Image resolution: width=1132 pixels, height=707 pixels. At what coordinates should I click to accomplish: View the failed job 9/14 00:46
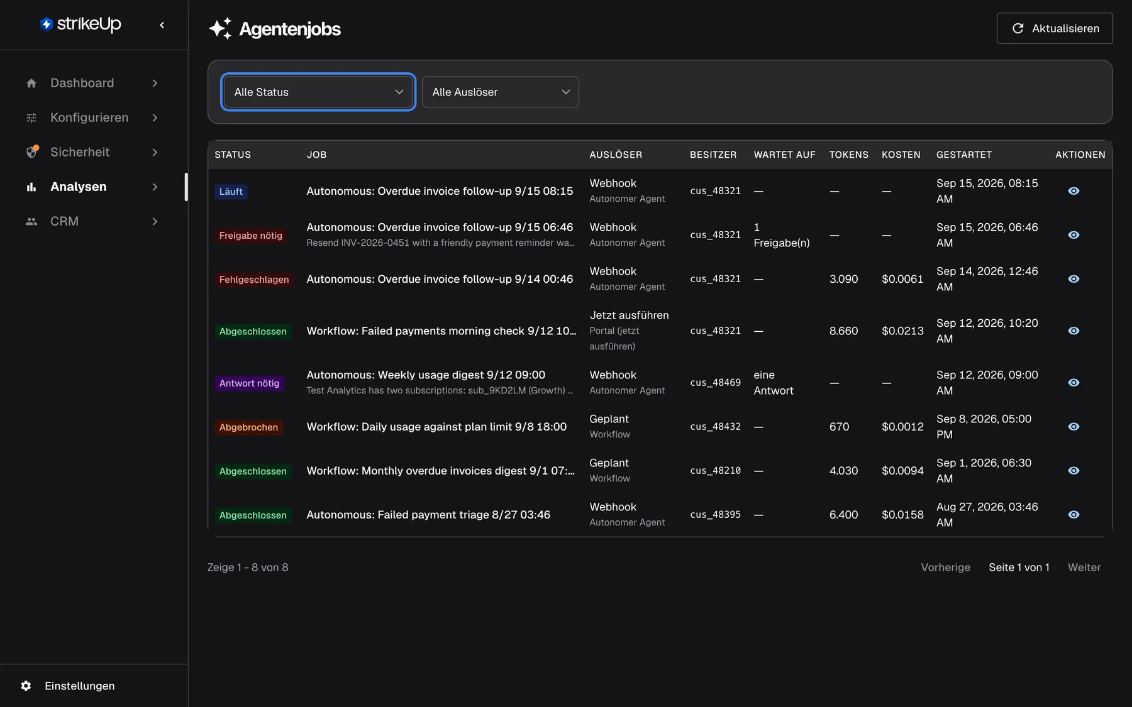(1074, 279)
